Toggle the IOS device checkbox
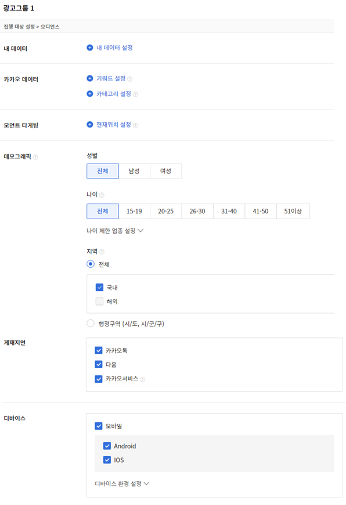 (x=107, y=460)
